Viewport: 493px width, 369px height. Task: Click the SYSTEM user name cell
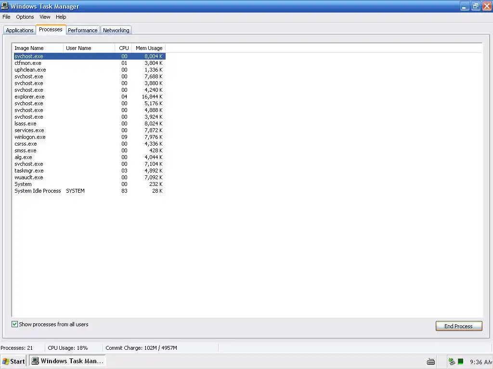pos(75,191)
